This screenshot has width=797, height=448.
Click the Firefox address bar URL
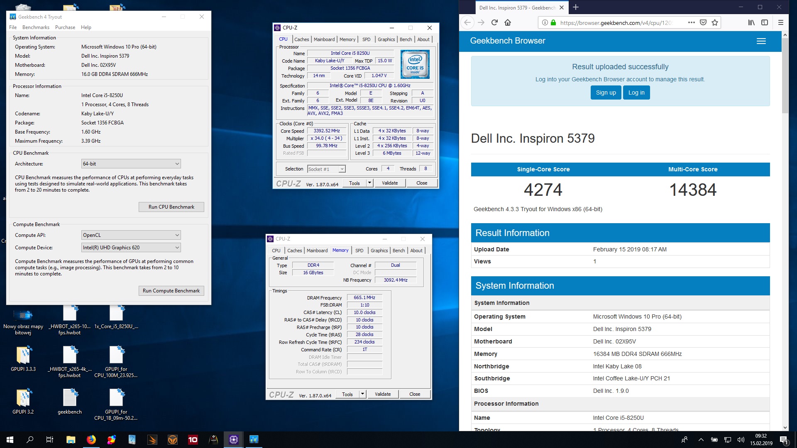[616, 23]
